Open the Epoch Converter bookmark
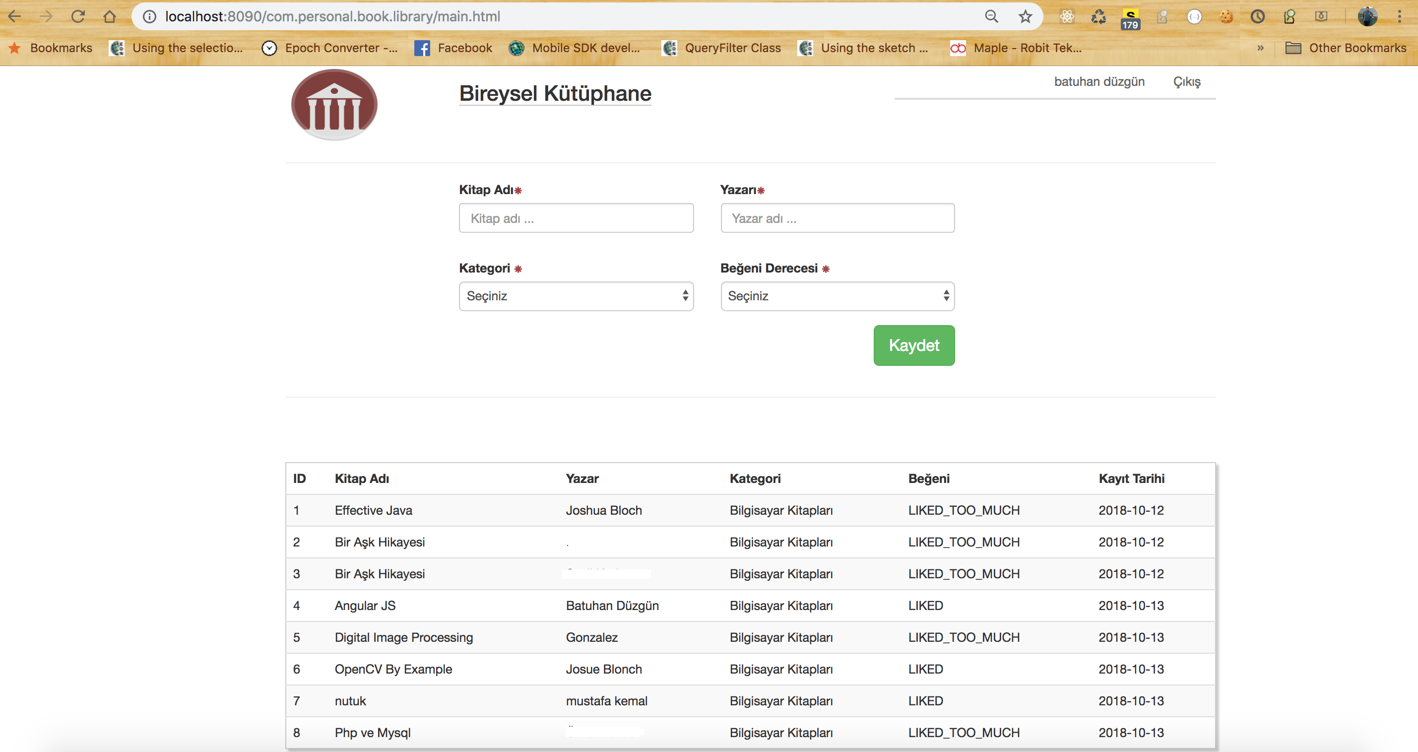The height and width of the screenshot is (752, 1418). (330, 48)
